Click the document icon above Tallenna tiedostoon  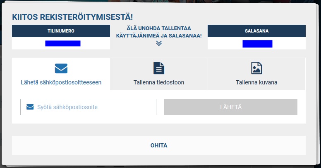[159, 68]
